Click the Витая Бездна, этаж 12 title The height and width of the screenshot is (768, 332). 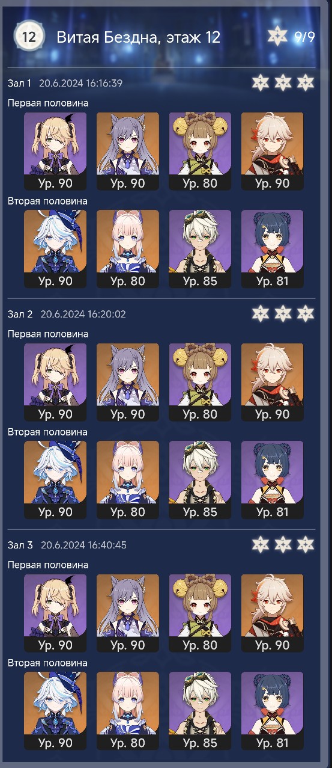pyautogui.click(x=139, y=37)
